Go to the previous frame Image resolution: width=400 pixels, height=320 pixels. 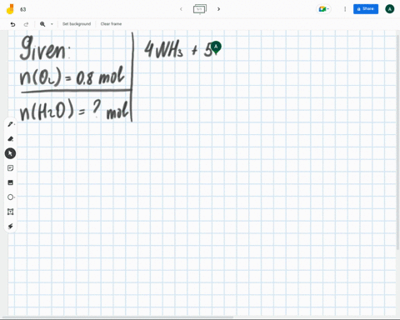coord(181,9)
